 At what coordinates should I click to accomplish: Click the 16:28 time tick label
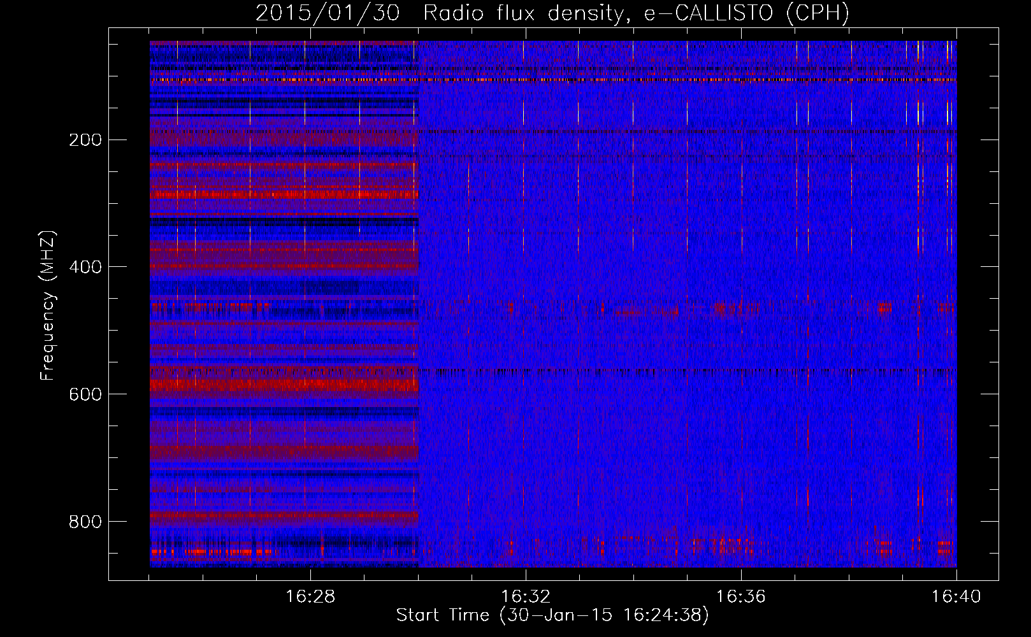point(310,597)
